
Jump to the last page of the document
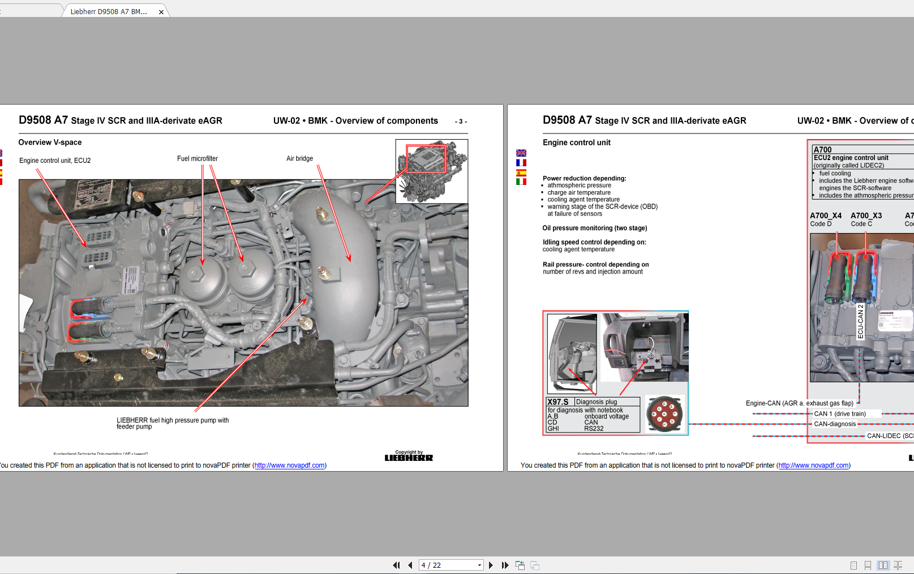point(504,565)
